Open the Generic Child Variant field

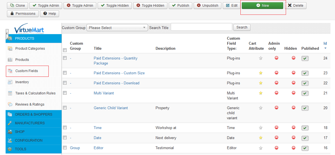click(x=111, y=108)
